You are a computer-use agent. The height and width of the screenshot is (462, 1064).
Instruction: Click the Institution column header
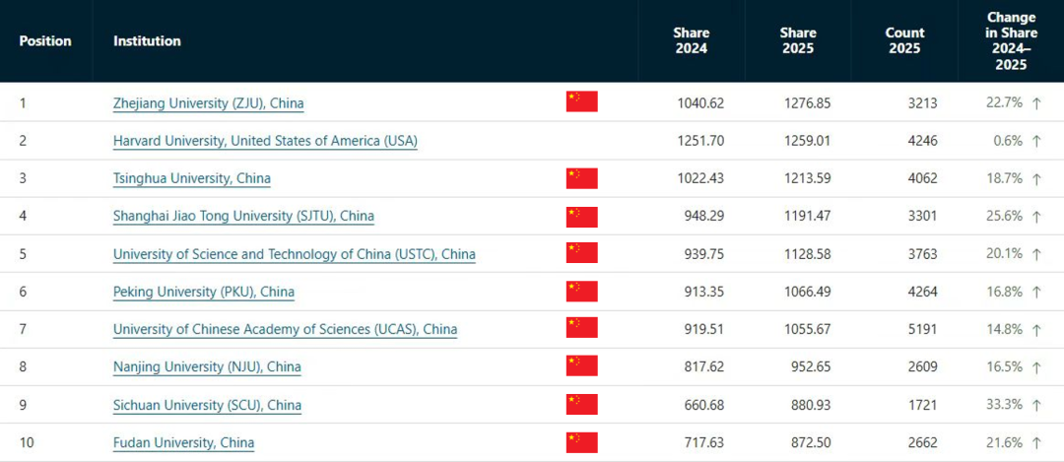(147, 40)
